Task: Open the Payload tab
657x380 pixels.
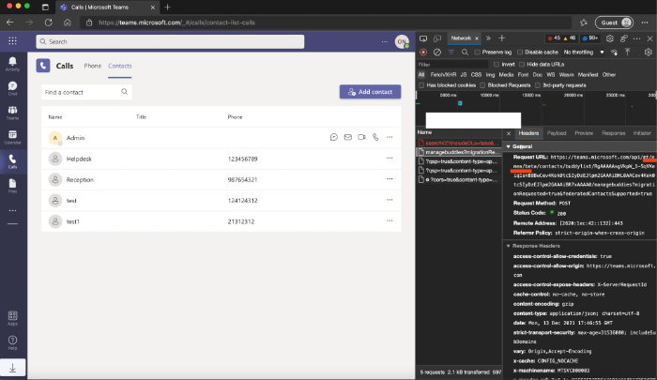Action: coord(557,133)
